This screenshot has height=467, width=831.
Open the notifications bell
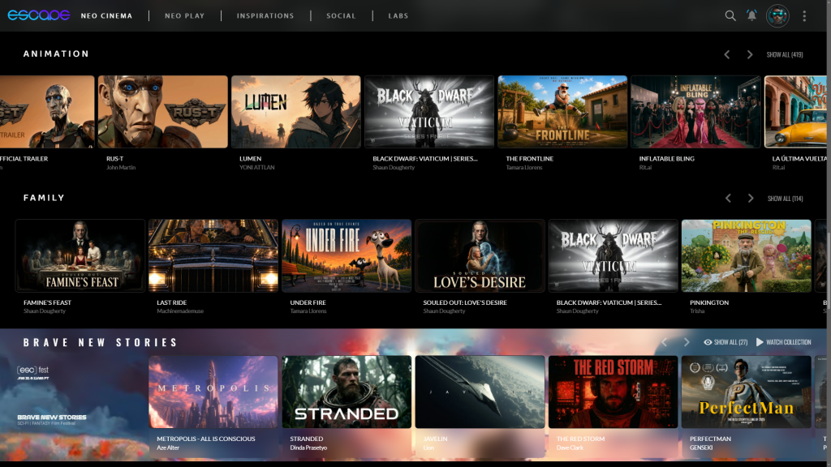tap(751, 16)
